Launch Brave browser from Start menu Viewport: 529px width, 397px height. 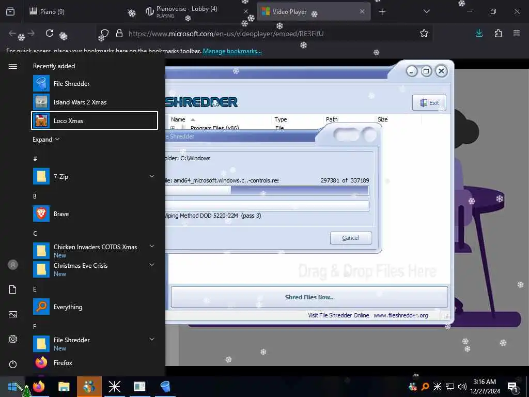pos(95,213)
